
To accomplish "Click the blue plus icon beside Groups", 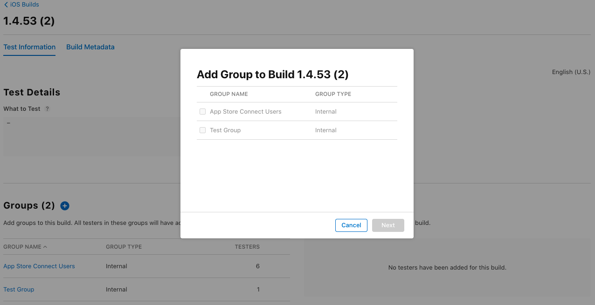I will click(65, 206).
